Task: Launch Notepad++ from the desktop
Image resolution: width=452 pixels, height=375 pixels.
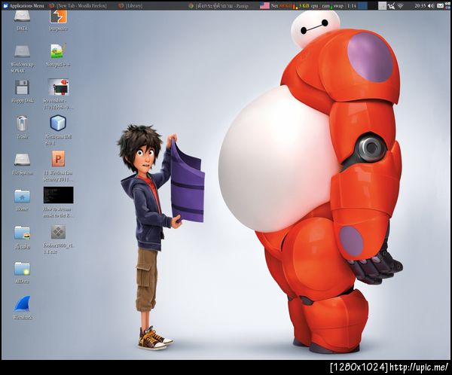Action: pos(58,51)
